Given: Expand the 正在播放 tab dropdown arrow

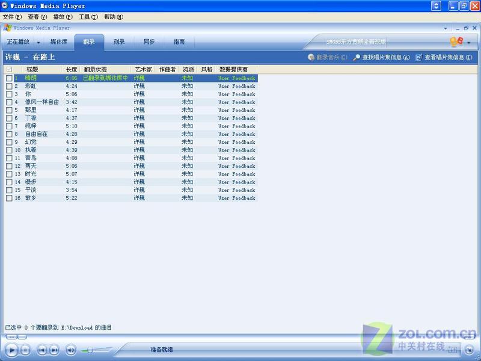Looking at the screenshot, I should (38, 42).
